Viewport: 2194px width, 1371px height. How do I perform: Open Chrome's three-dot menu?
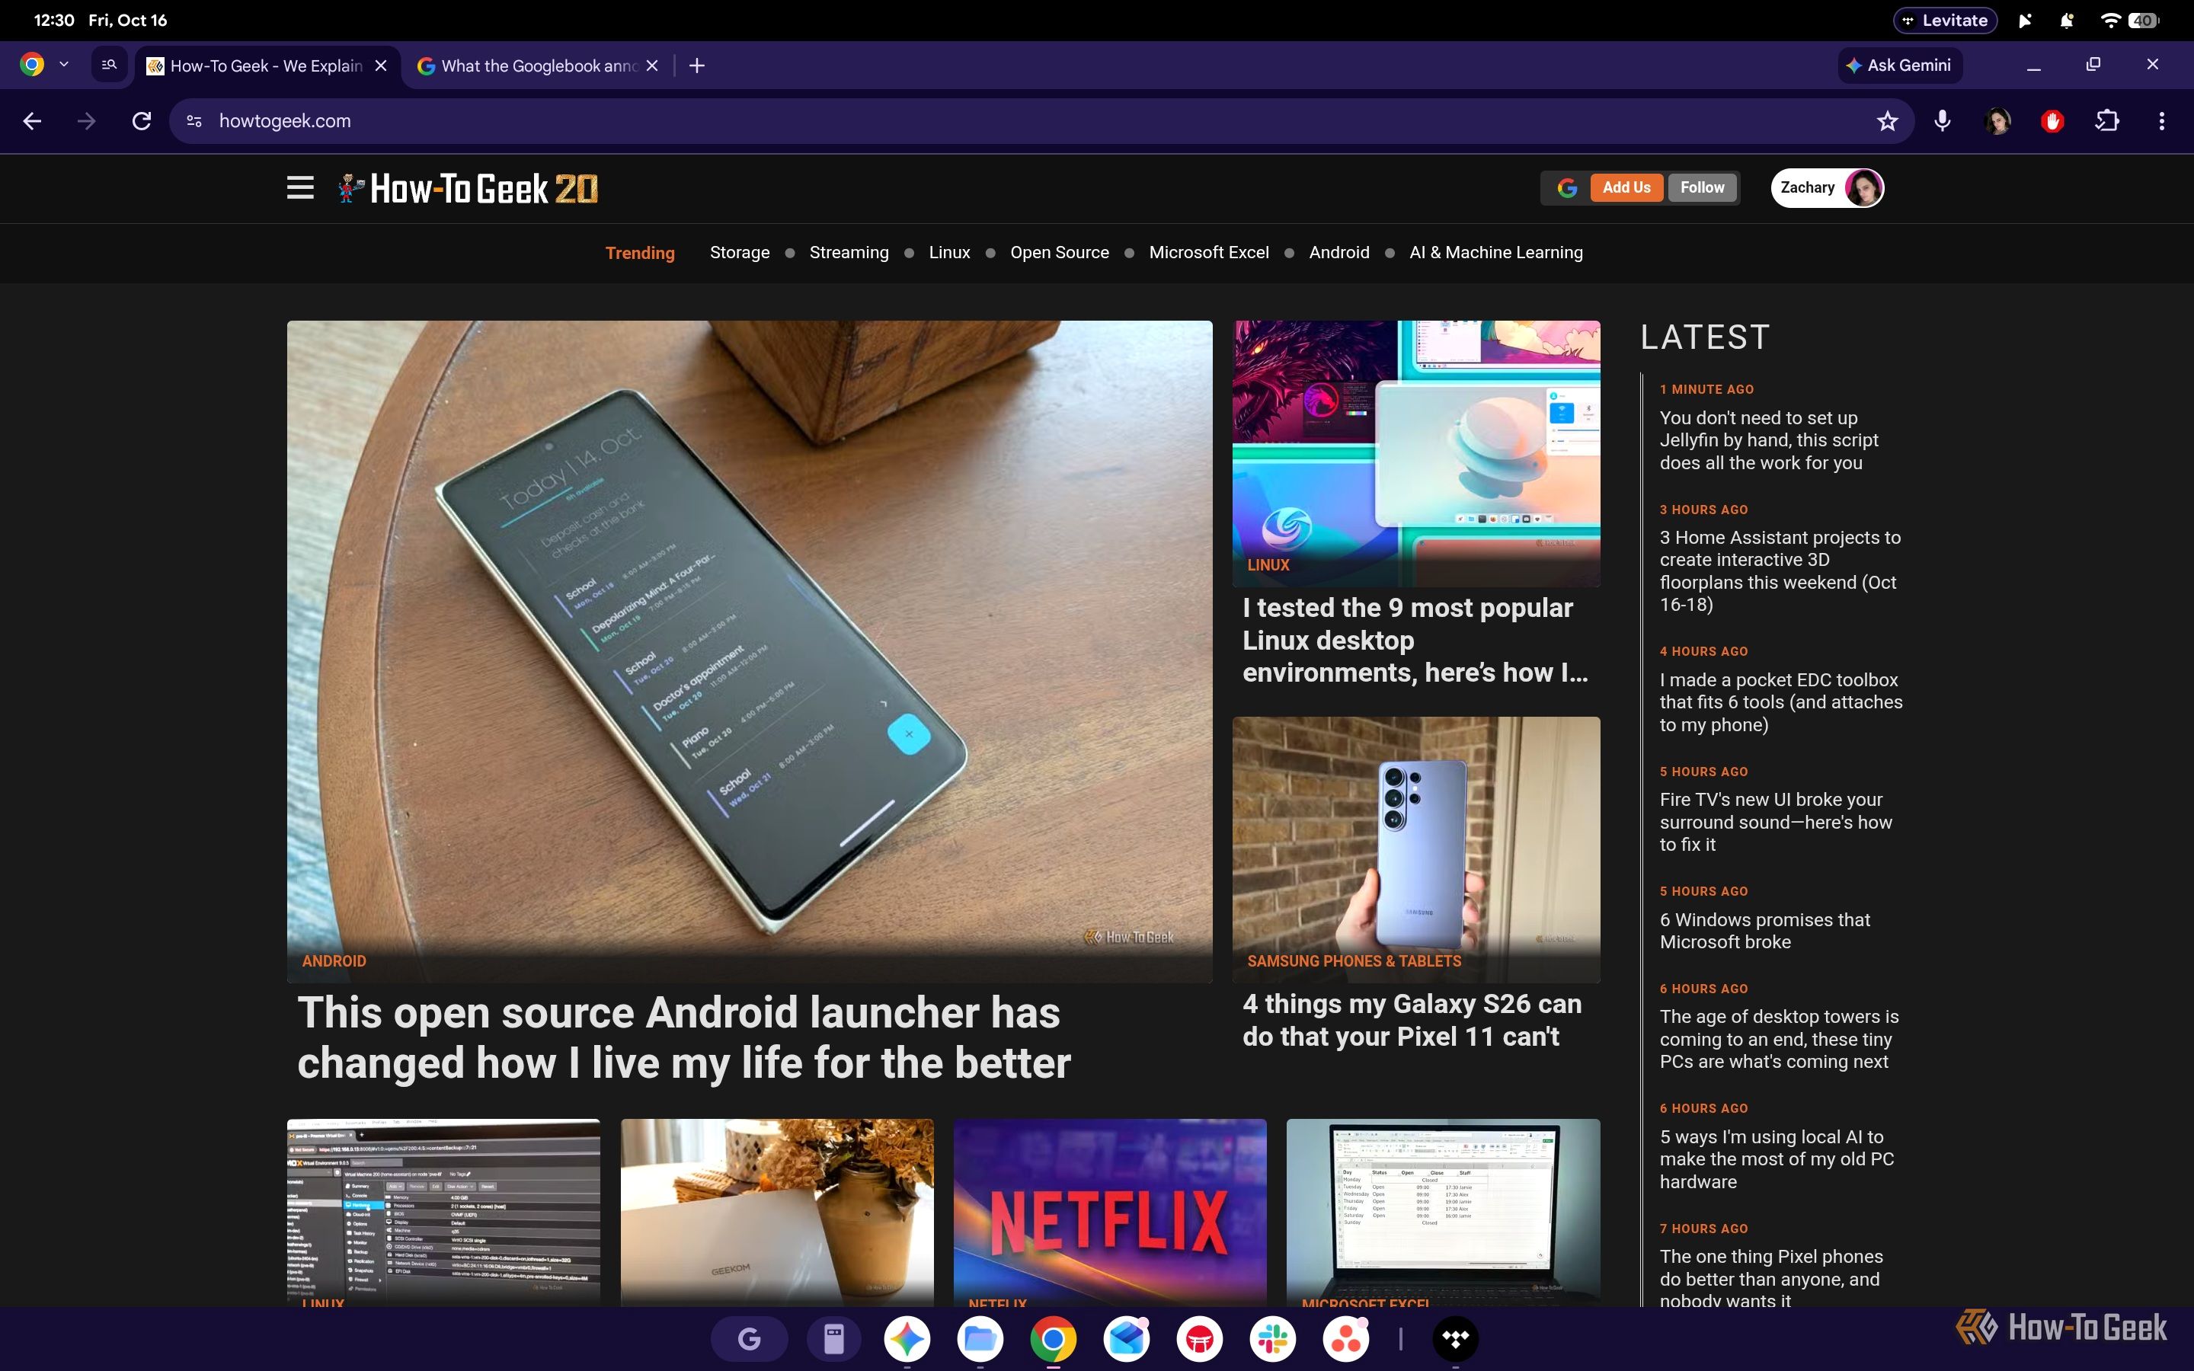[x=2161, y=120]
